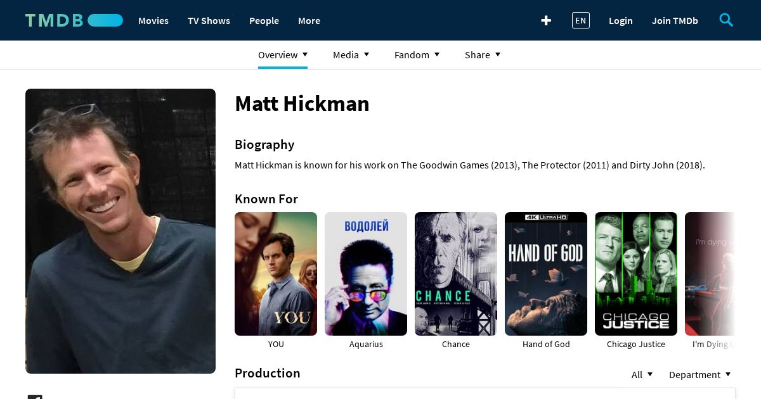Click the plus add-content icon
This screenshot has width=761, height=399.
tap(546, 20)
